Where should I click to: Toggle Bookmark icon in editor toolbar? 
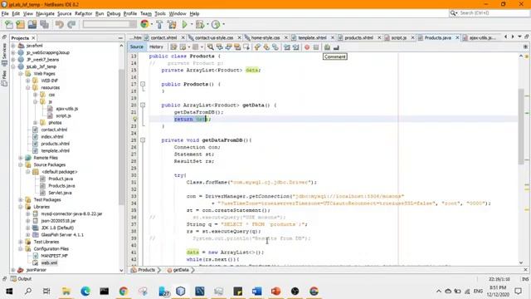point(275,47)
